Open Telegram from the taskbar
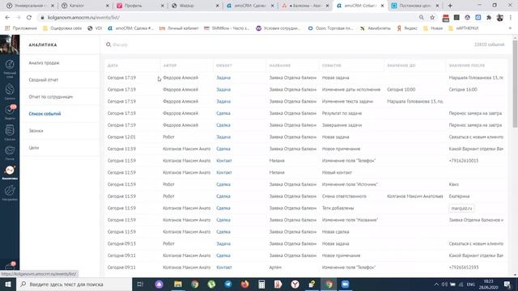This screenshot has height=291, width=518. [x=228, y=284]
